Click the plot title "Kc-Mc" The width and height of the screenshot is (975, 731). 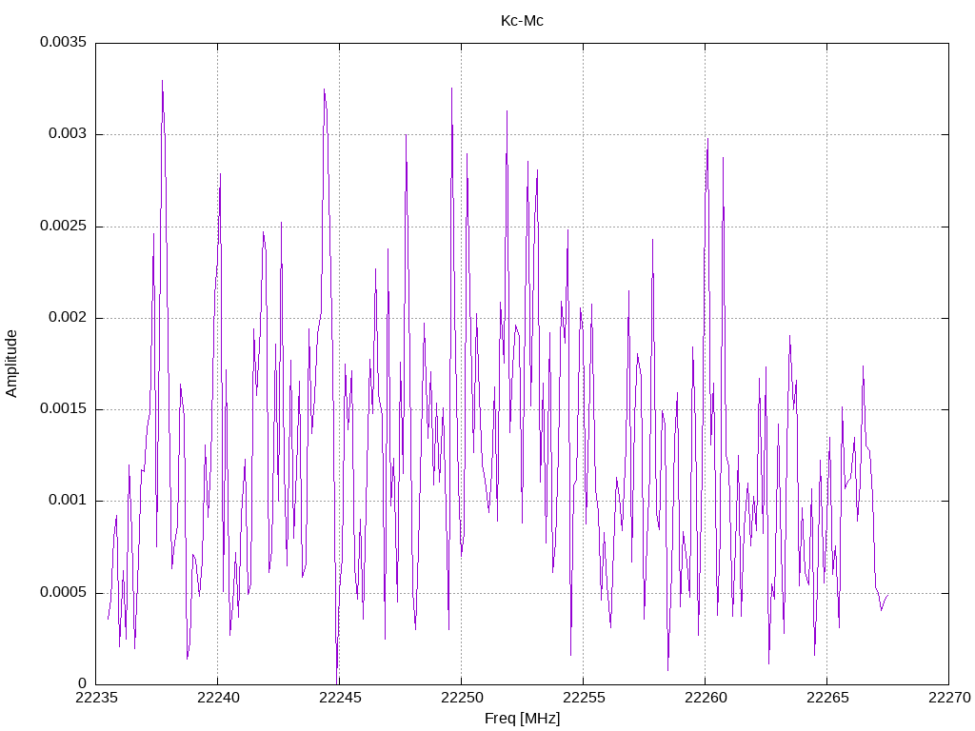[x=522, y=21]
